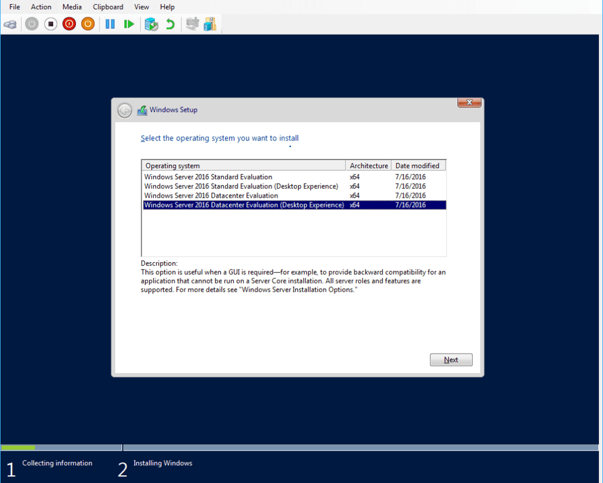Close the Windows Setup dialog
603x483 pixels.
coord(469,102)
